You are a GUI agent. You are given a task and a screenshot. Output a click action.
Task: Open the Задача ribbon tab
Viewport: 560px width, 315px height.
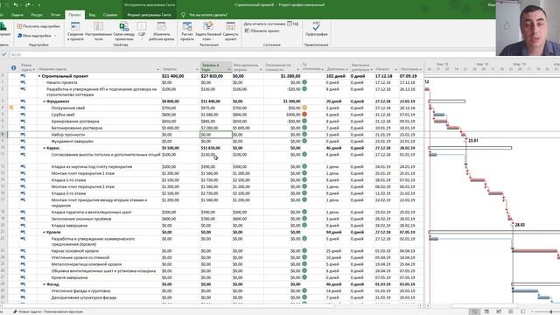point(17,15)
